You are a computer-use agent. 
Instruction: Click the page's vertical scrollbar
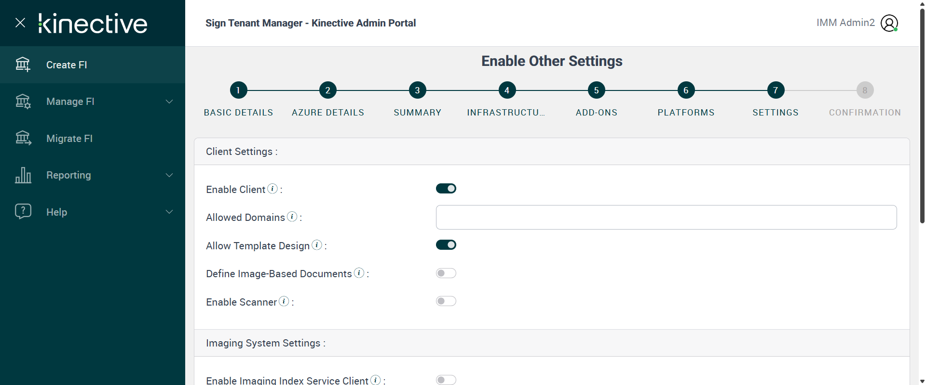tap(922, 115)
